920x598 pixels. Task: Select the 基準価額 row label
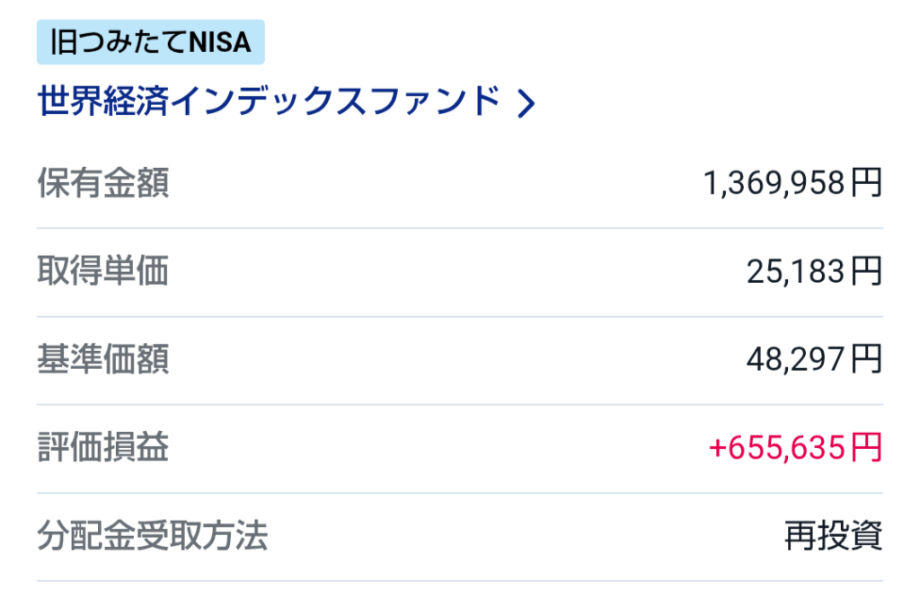[102, 360]
